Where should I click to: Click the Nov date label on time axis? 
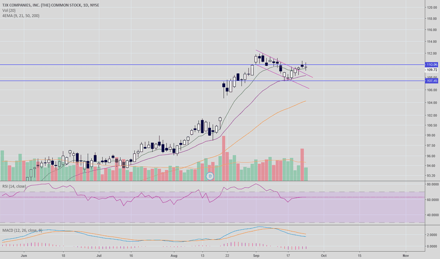coord(406,256)
